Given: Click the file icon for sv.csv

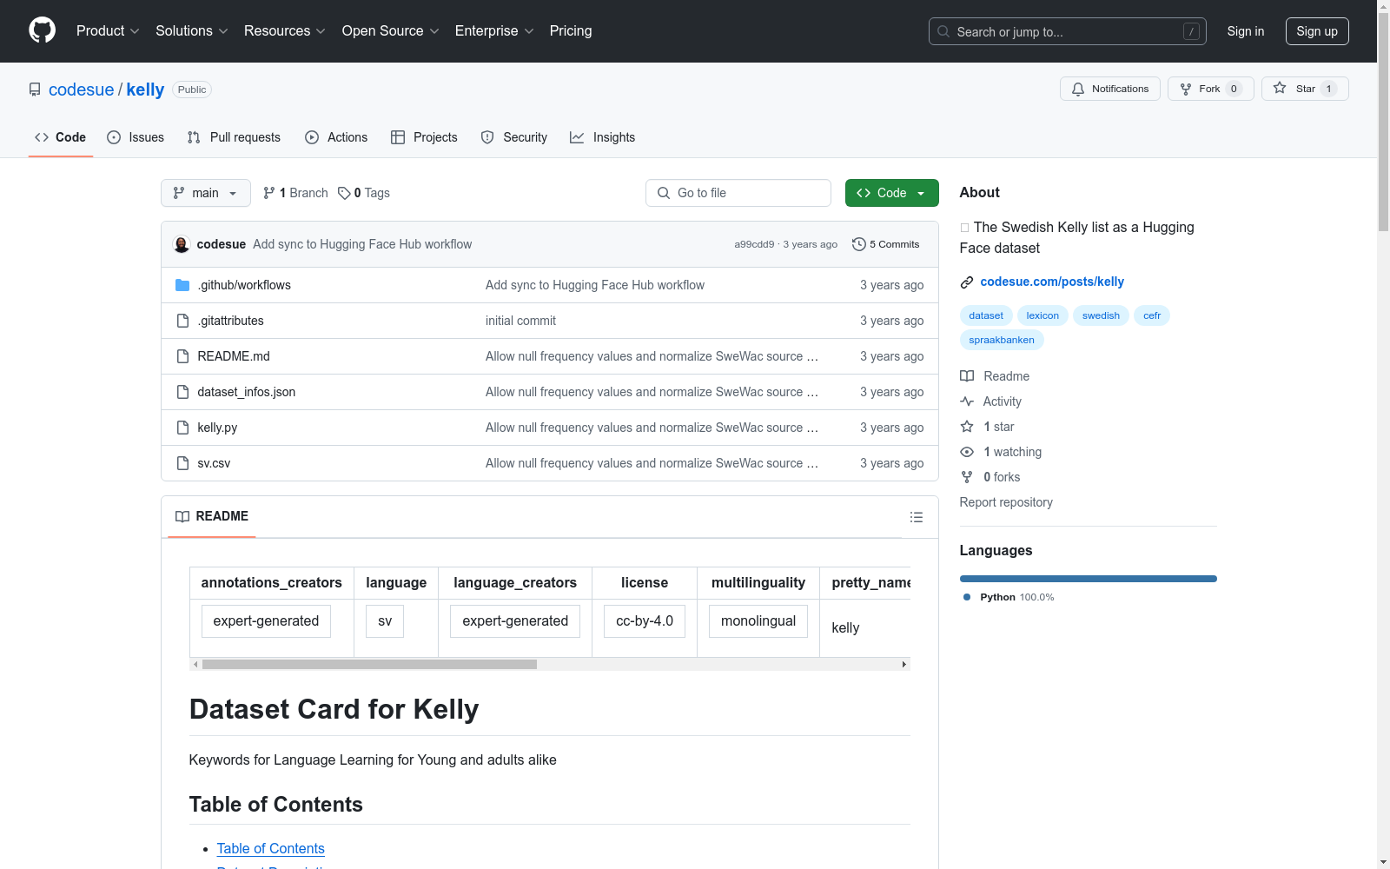Looking at the screenshot, I should click(x=182, y=463).
